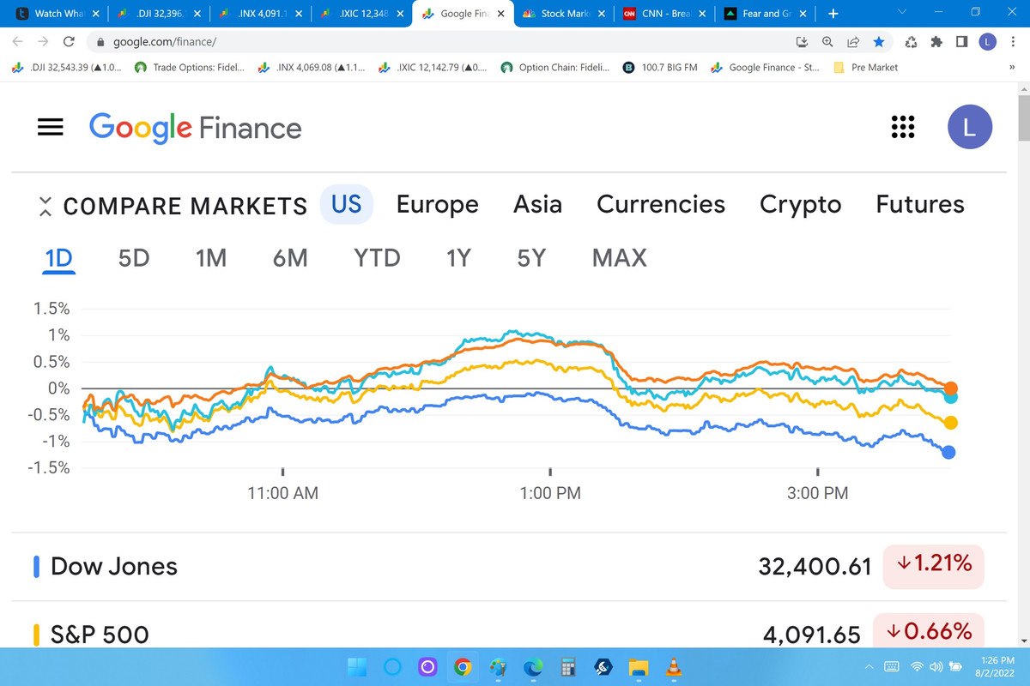Switch to the Watch What browser tab
Screen dimensions: 1030x686
56,14
